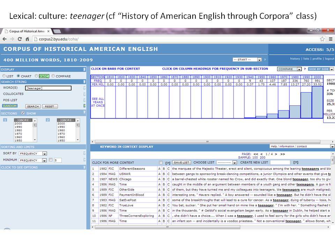
Task: Go to browser home icon
Action: click(x=27, y=39)
